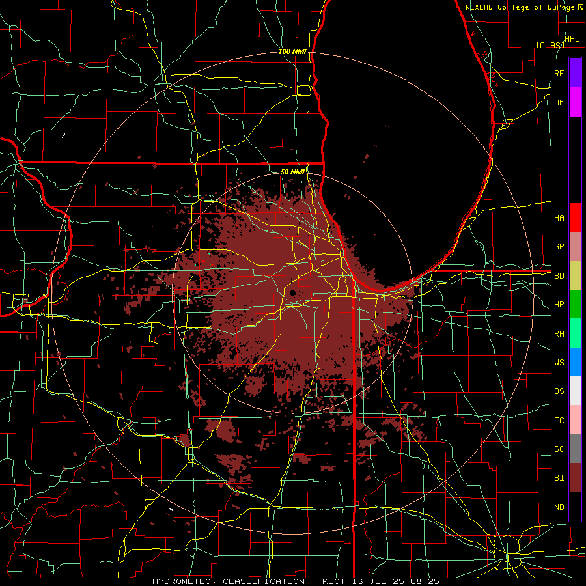Image resolution: width=586 pixels, height=586 pixels.
Task: Pick the RA light-green legend swatch
Action: click(575, 333)
